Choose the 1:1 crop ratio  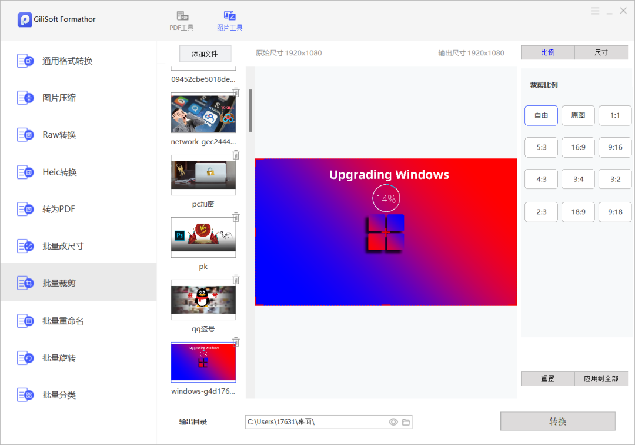(x=615, y=115)
